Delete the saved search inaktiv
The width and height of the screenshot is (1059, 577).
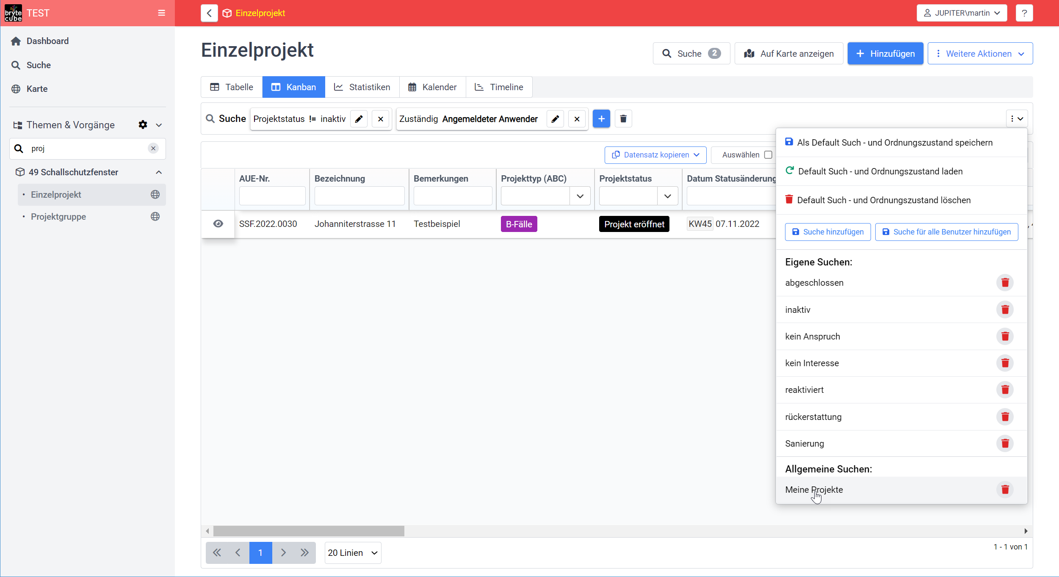1005,309
